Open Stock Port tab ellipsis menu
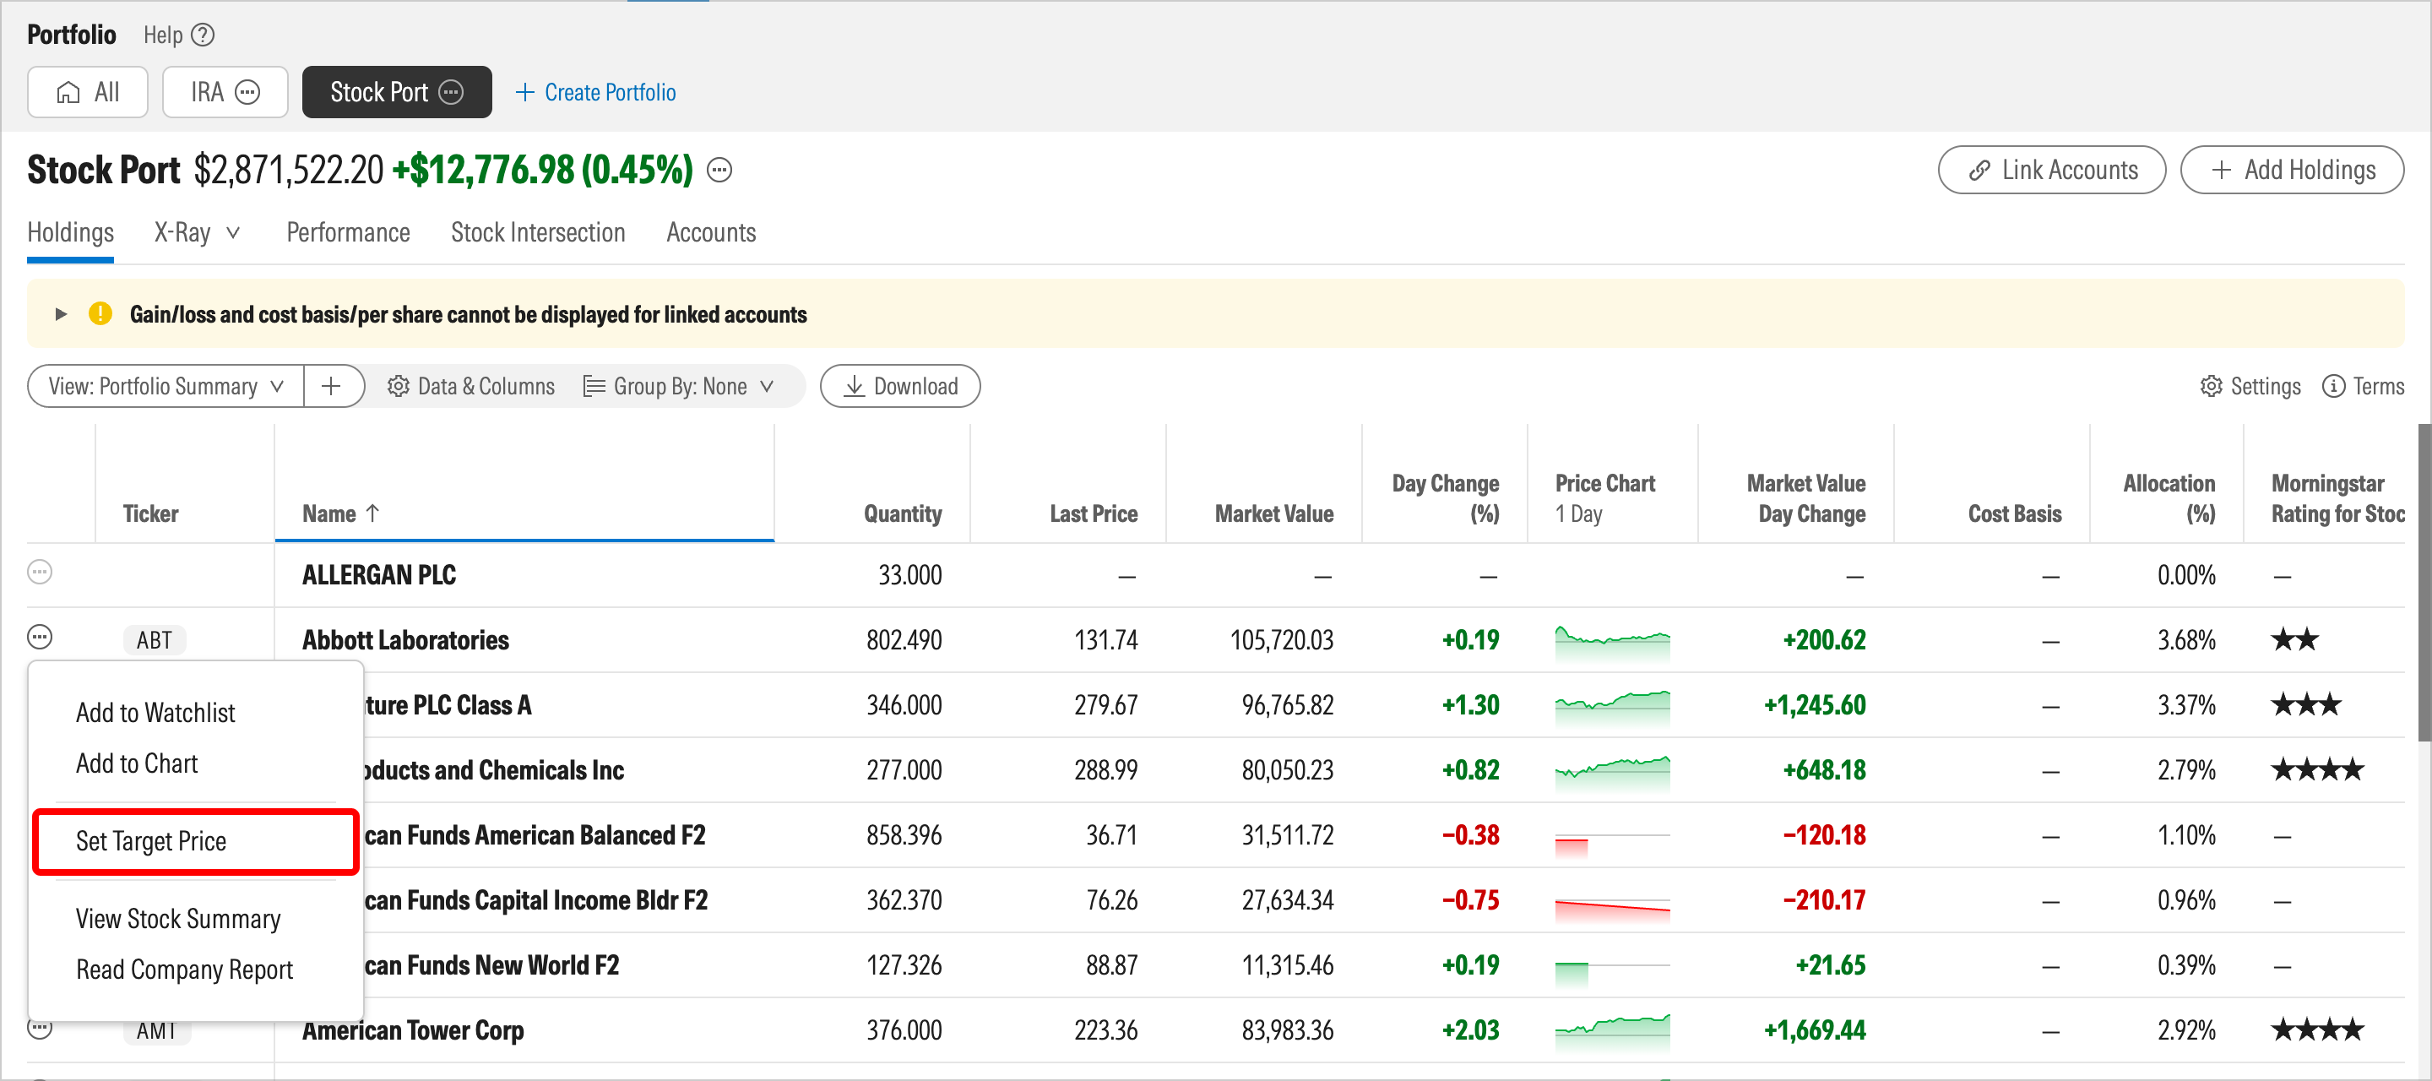 [x=451, y=93]
